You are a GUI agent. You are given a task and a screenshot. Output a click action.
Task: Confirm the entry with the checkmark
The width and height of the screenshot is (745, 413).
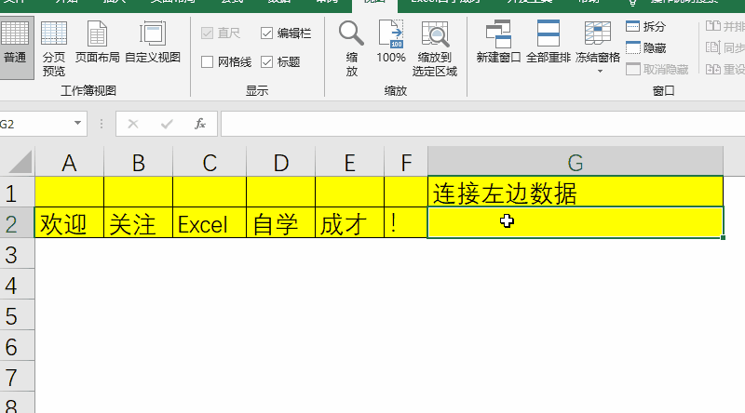[167, 124]
